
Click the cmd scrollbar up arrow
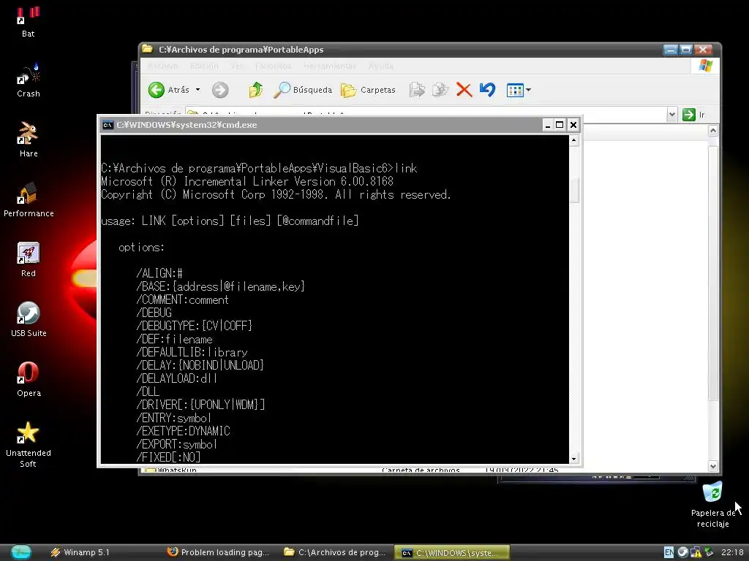(574, 140)
